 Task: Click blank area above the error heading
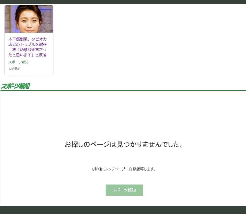click(x=124, y=115)
